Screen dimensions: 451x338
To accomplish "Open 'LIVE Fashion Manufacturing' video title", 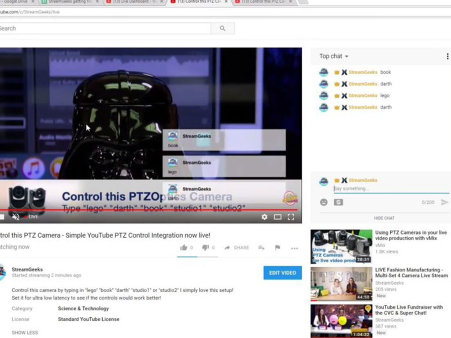I will pos(411,272).
